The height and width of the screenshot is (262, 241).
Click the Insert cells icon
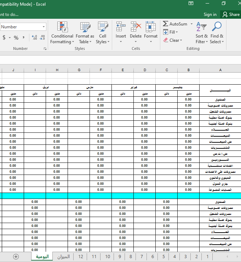121,27
